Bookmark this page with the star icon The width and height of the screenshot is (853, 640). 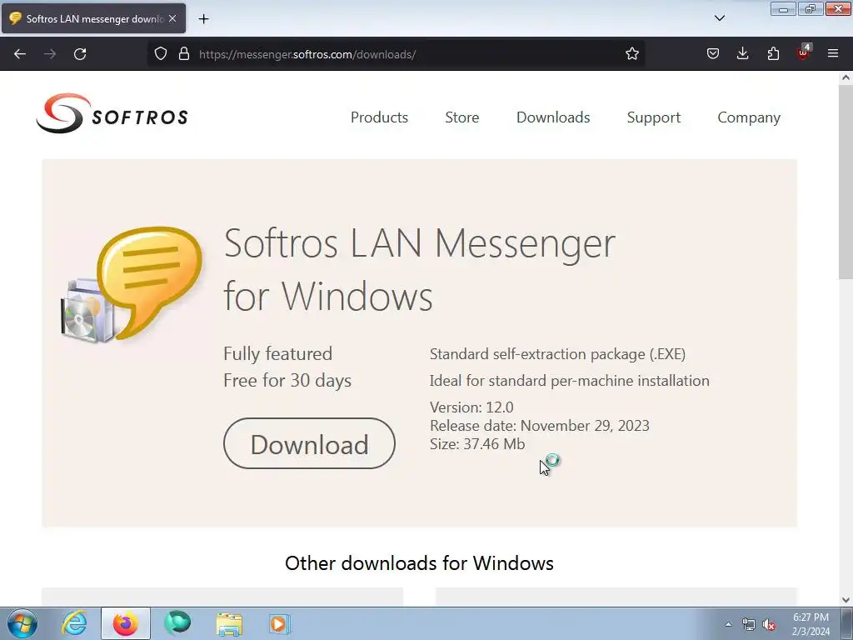pos(631,54)
